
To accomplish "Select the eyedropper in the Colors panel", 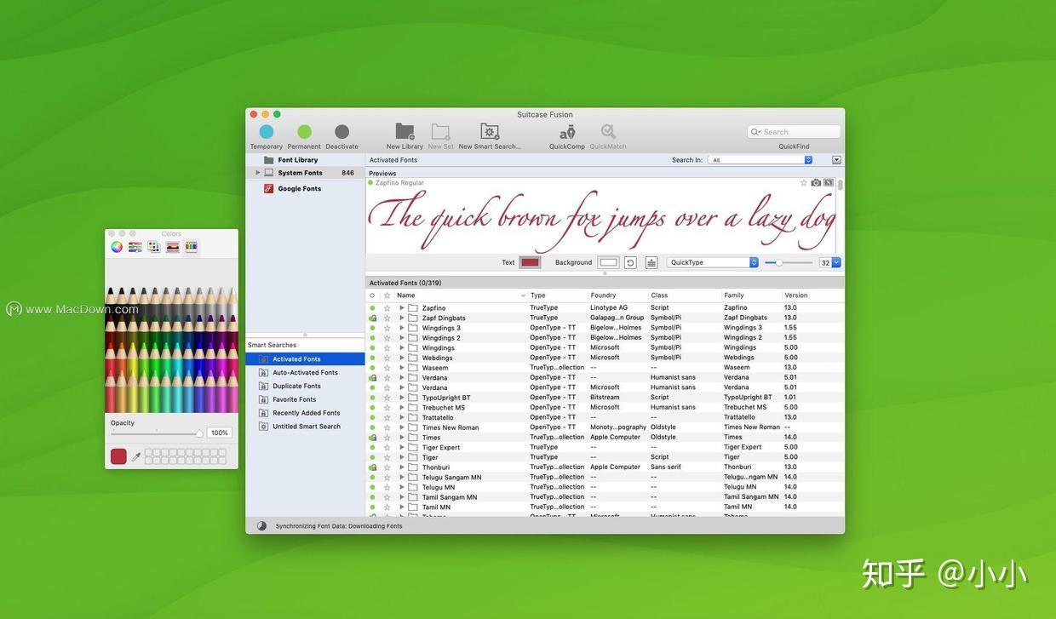I will coord(136,456).
